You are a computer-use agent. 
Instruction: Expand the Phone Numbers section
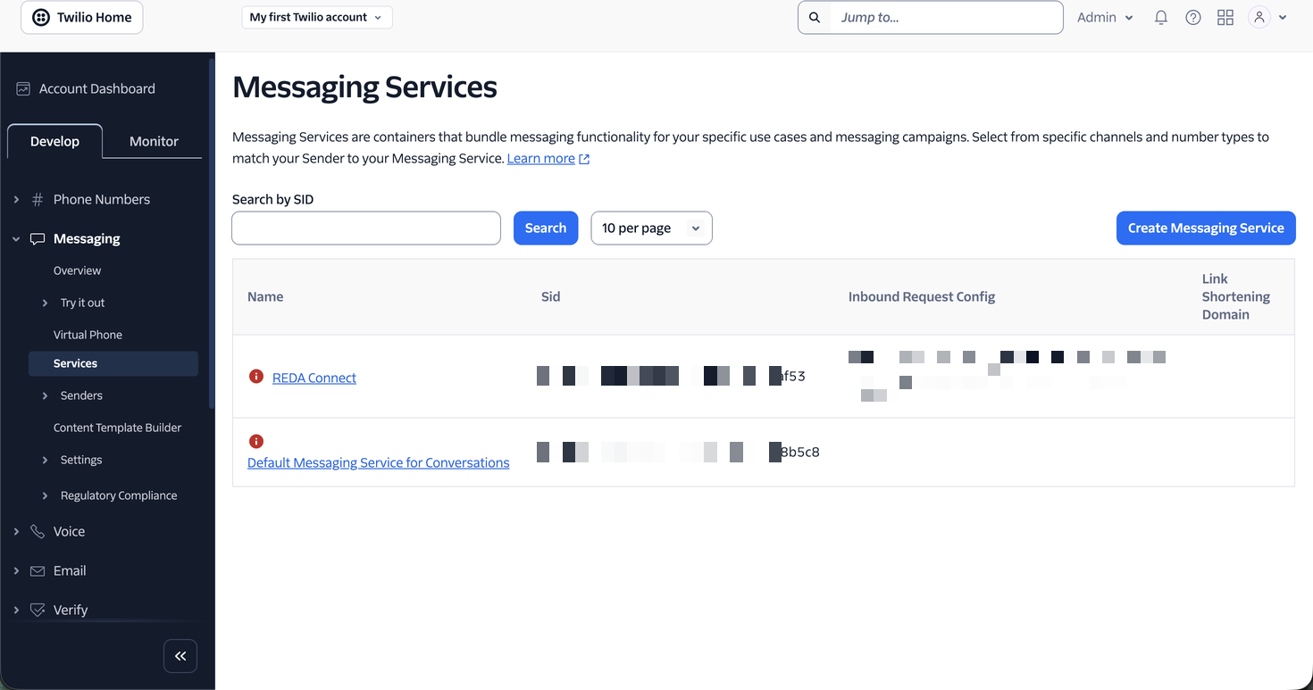click(16, 199)
